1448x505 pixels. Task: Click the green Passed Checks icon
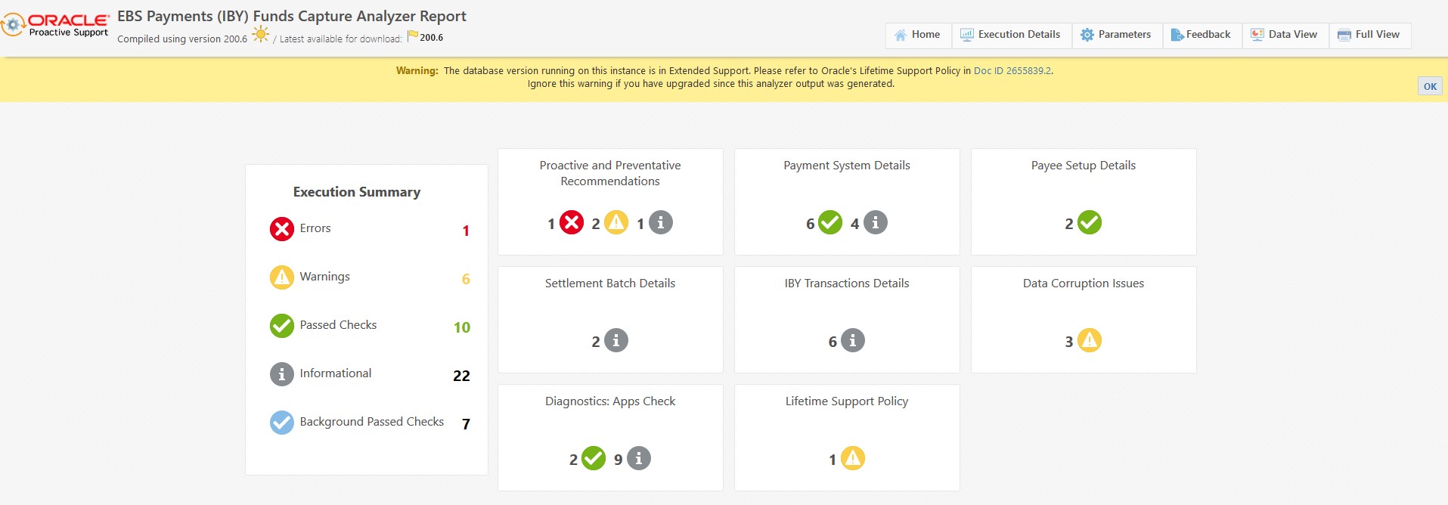pyautogui.click(x=282, y=326)
